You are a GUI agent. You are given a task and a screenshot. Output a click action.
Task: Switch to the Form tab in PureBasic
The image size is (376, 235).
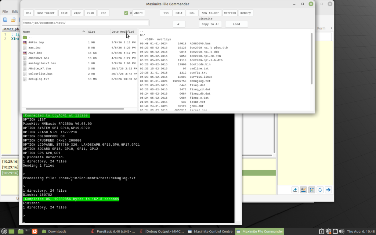point(321,28)
